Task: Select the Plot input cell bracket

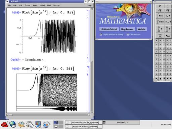Action: coord(88,12)
